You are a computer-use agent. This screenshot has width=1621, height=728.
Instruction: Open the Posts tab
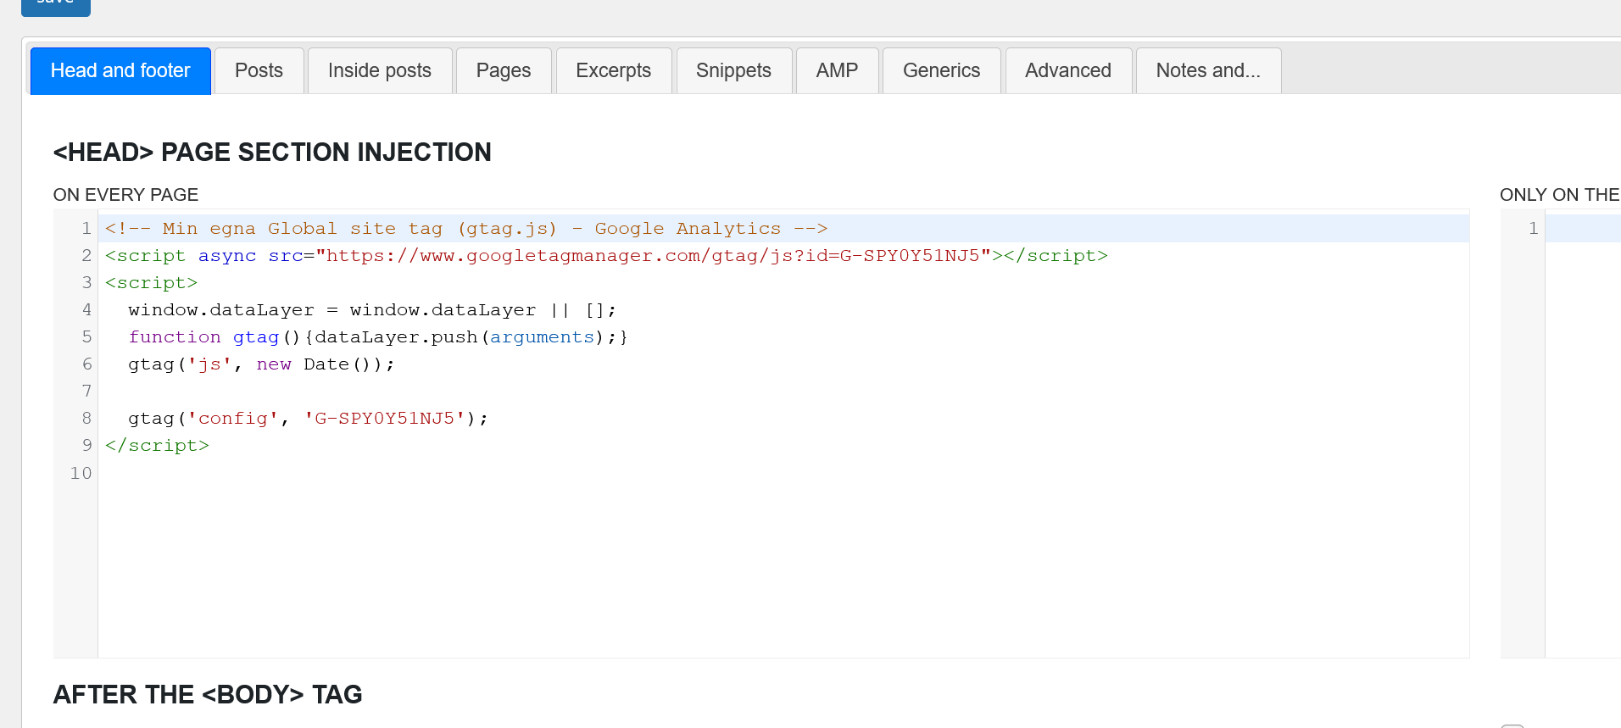tap(259, 70)
